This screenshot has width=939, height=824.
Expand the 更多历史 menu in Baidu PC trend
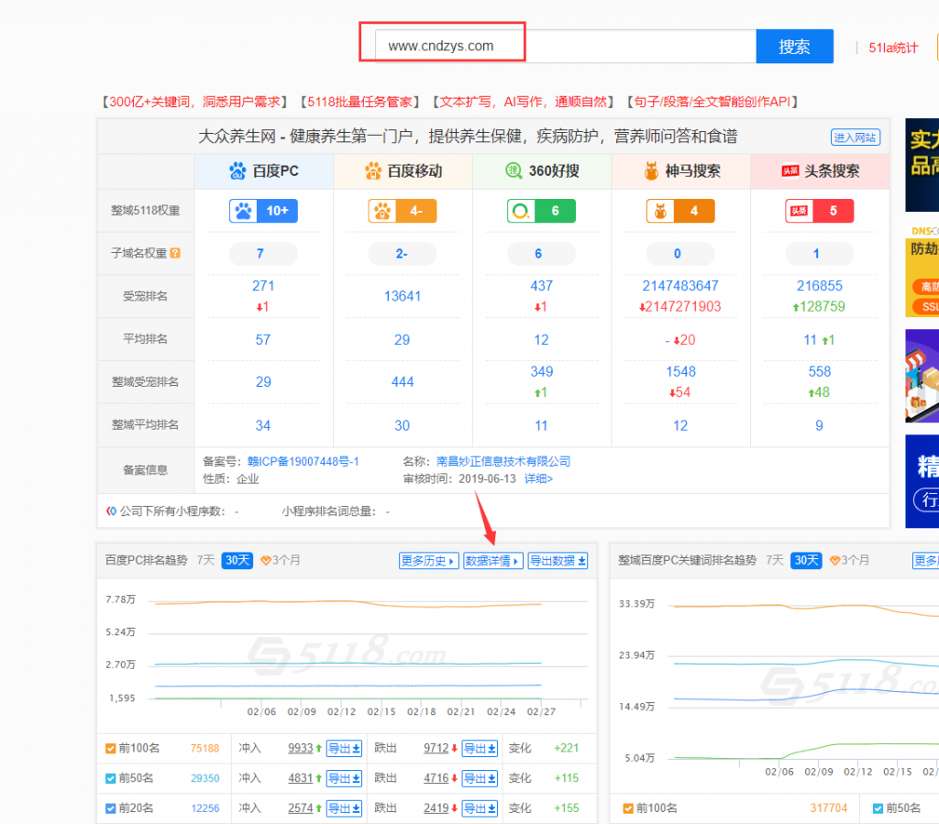coord(428,561)
